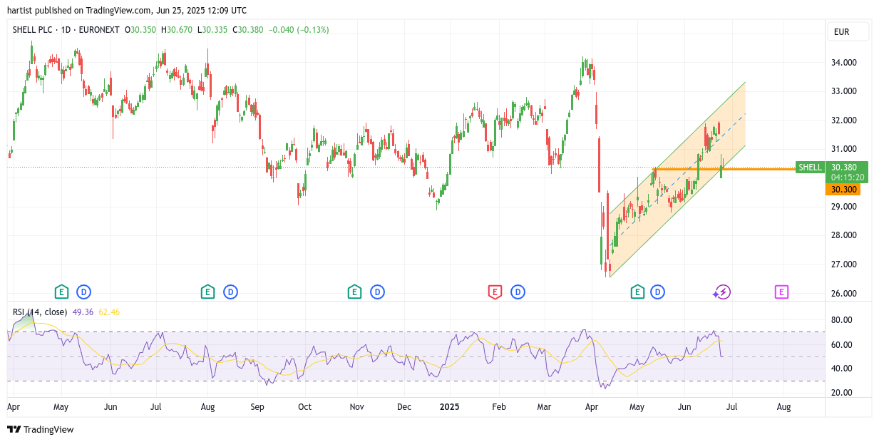The image size is (879, 442).
Task: Click the 20.00 RSI axis label
Action: click(x=842, y=393)
